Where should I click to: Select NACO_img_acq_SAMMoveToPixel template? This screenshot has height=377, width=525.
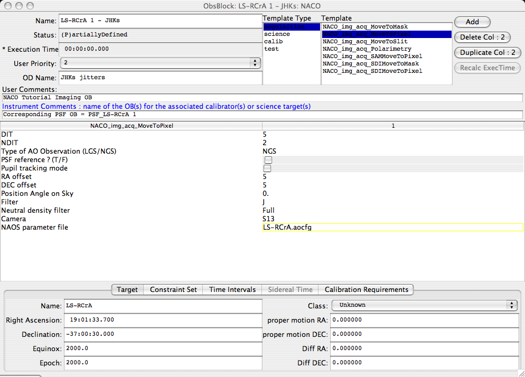coord(387,56)
